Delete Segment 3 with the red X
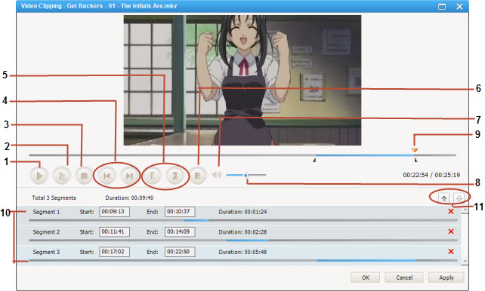 coord(451,252)
